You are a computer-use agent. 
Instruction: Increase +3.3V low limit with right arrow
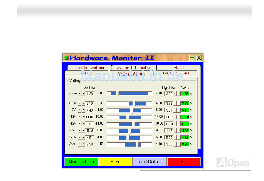tap(83, 103)
